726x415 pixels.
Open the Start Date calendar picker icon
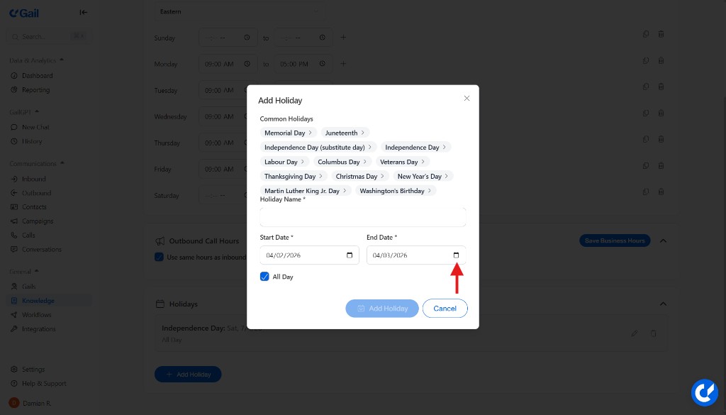click(350, 255)
